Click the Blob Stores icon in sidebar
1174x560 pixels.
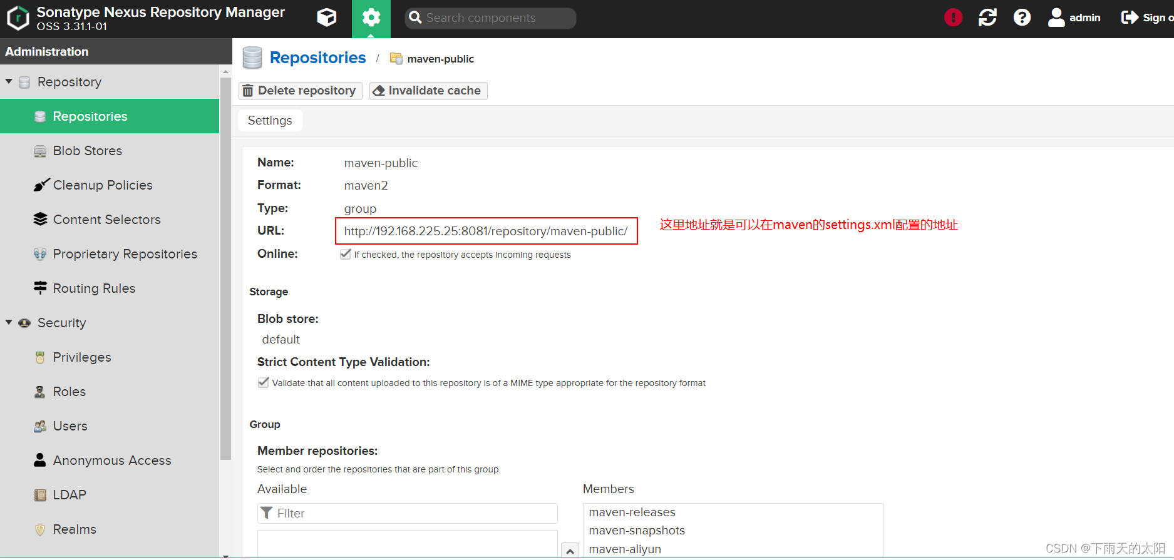tap(40, 151)
